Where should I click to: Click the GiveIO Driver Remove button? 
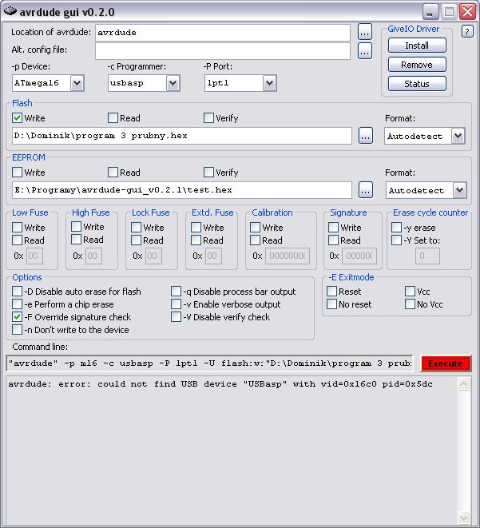coord(417,65)
